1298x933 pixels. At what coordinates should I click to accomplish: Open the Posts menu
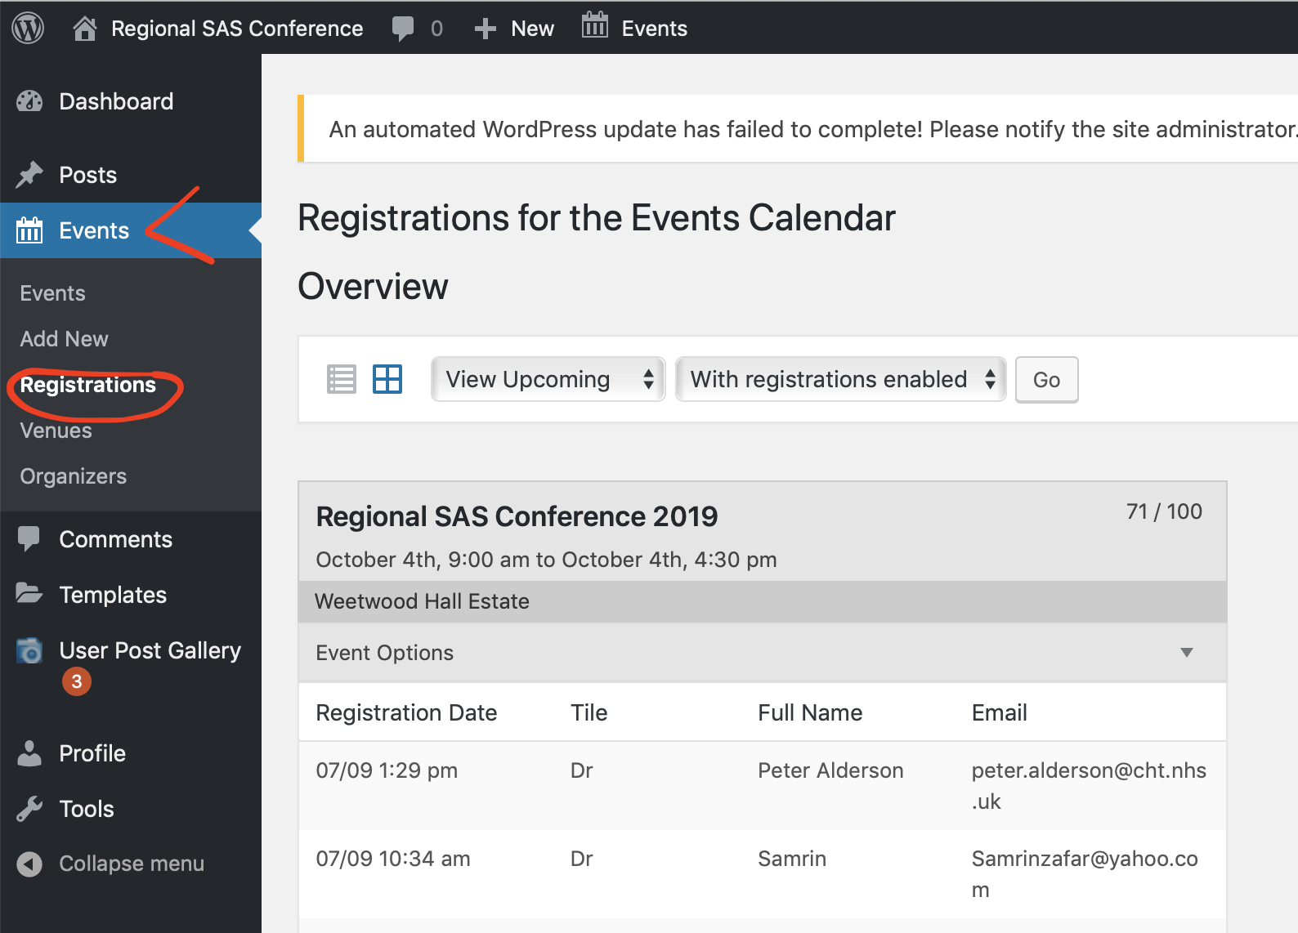click(x=87, y=175)
